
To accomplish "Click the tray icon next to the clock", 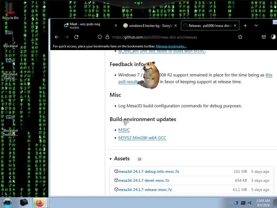I will (x=250, y=203).
